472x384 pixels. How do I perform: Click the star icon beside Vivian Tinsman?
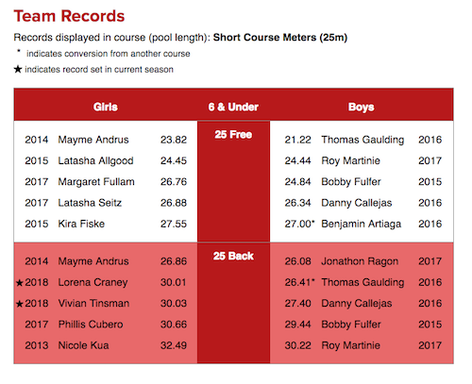click(x=20, y=304)
